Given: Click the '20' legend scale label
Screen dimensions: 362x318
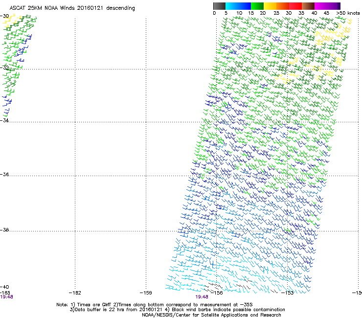Looking at the screenshot, I should pyautogui.click(x=263, y=13).
